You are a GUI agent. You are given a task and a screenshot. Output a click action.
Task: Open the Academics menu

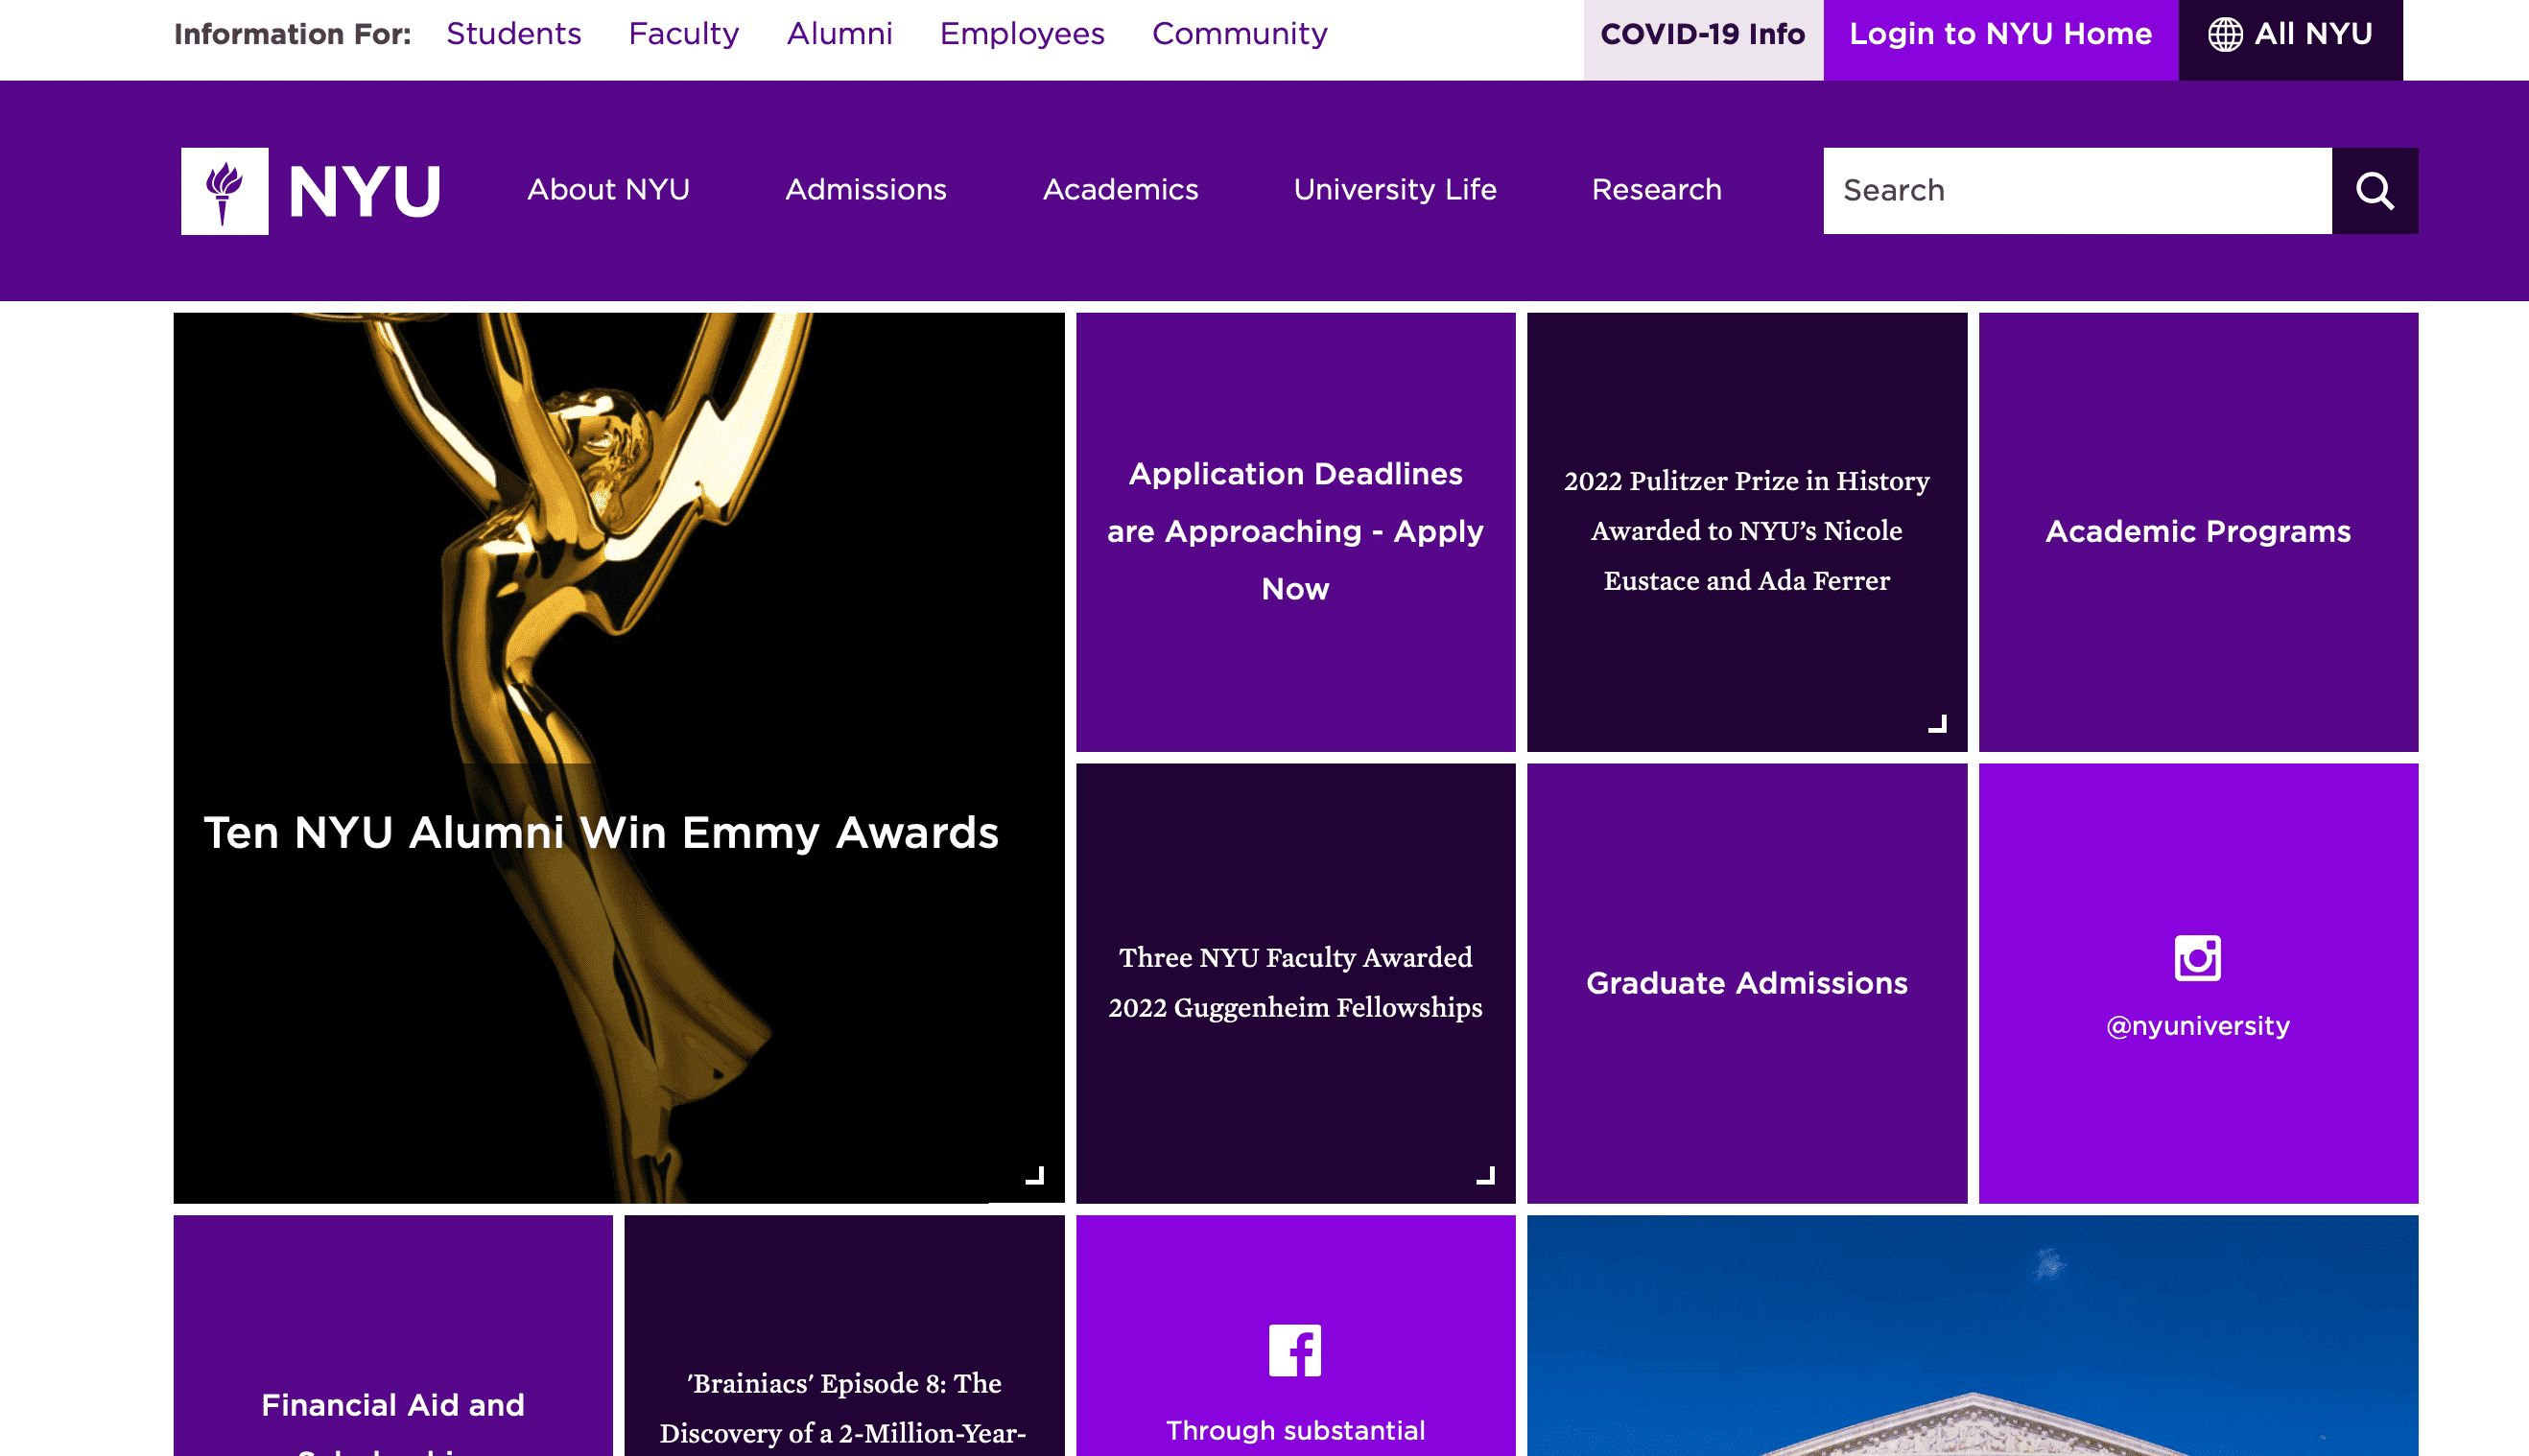click(x=1120, y=190)
